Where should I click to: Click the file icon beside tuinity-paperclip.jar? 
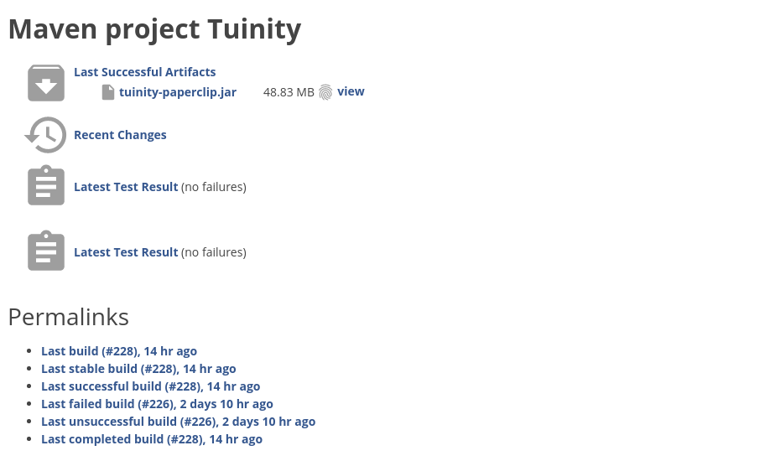[108, 92]
